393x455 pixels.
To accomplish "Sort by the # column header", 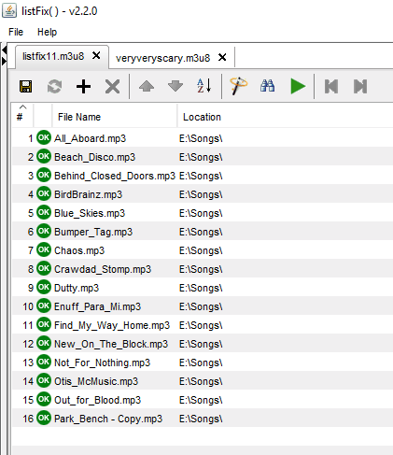I will (22, 116).
